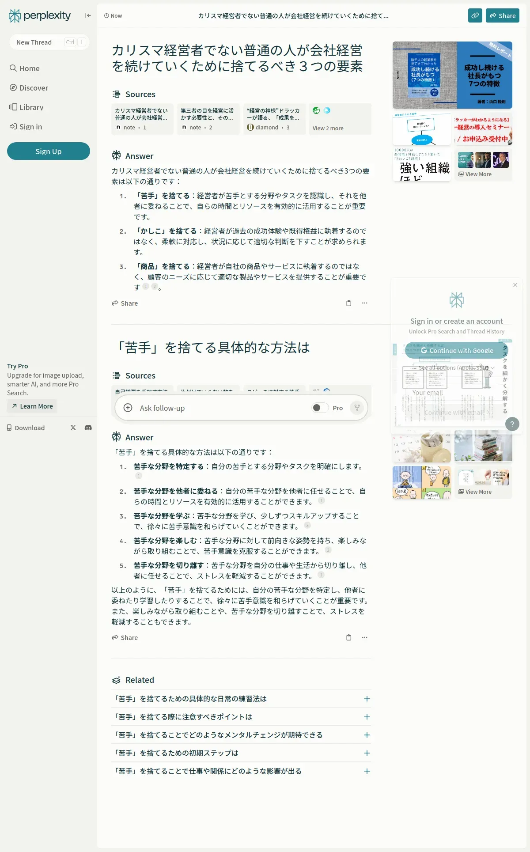Click the Perplexity logo
Screen dimensions: 530x852
click(40, 16)
